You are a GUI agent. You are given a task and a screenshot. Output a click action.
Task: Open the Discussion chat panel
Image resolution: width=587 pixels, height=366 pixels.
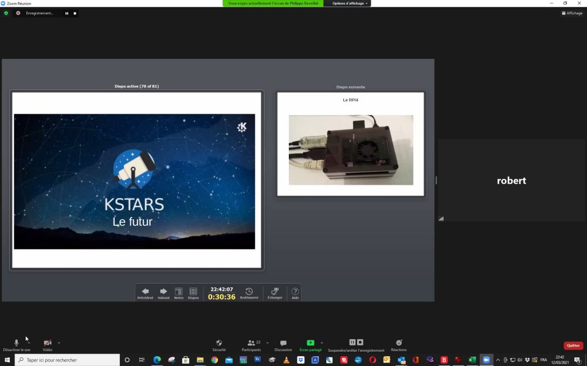(x=283, y=345)
